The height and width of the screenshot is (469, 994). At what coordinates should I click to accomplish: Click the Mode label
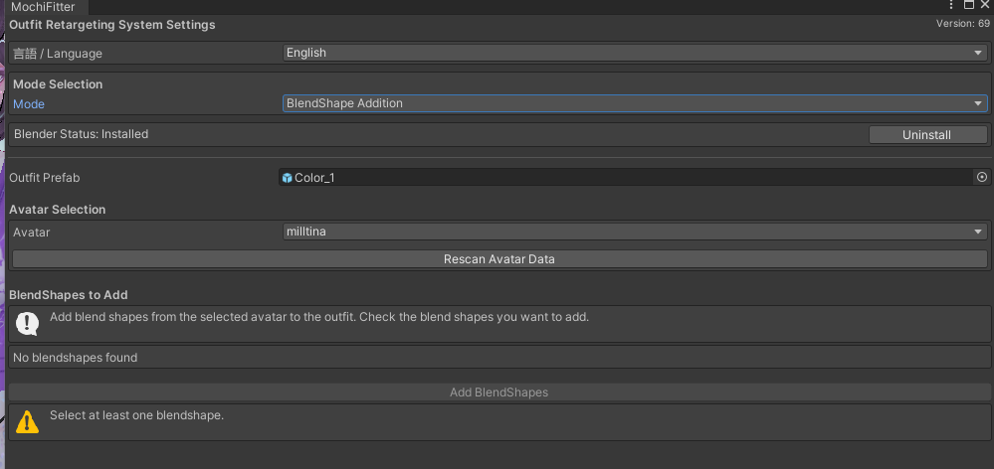tap(29, 104)
